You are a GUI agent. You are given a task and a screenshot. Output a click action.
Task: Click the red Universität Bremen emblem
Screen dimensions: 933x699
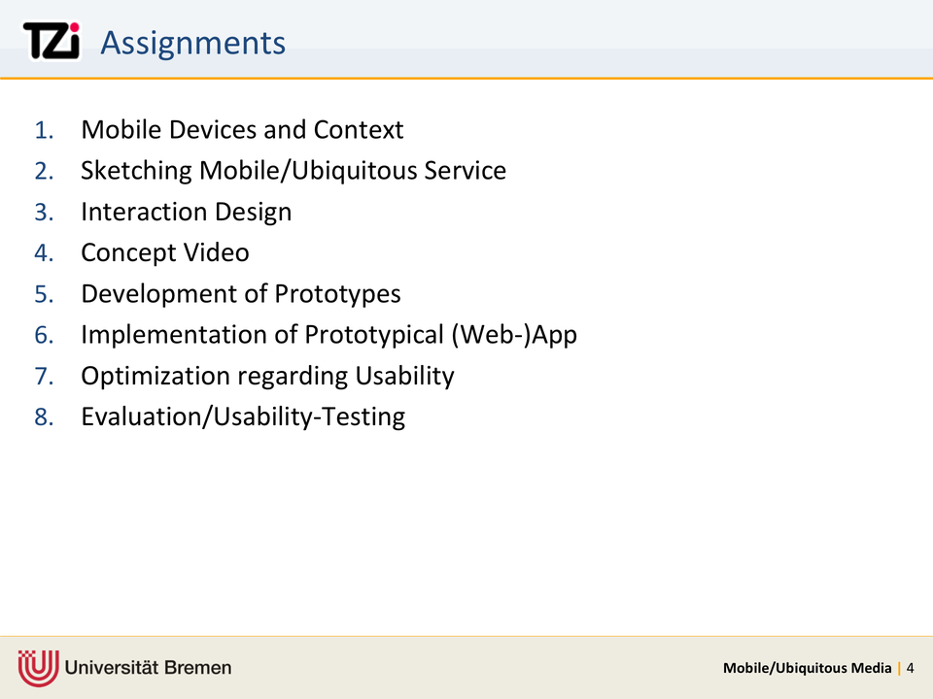38,667
